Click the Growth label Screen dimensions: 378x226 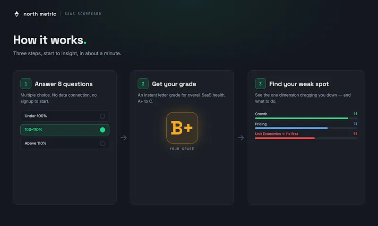(261, 114)
